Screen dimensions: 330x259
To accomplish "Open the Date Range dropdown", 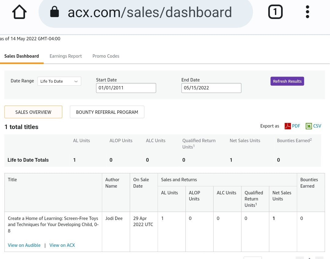I will (x=59, y=81).
